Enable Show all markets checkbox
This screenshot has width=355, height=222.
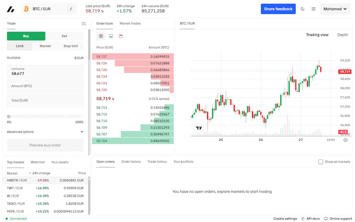click(x=320, y=162)
